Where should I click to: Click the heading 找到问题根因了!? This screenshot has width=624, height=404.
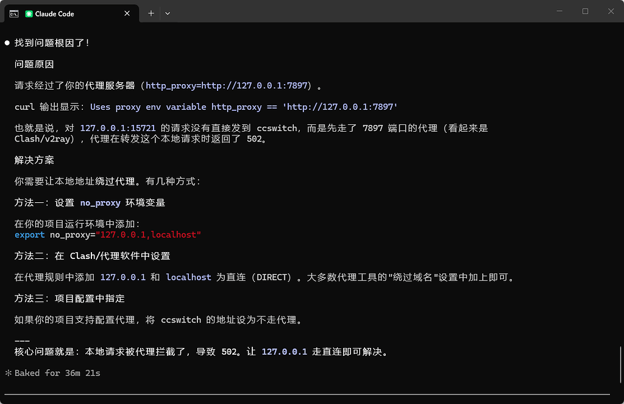point(52,43)
